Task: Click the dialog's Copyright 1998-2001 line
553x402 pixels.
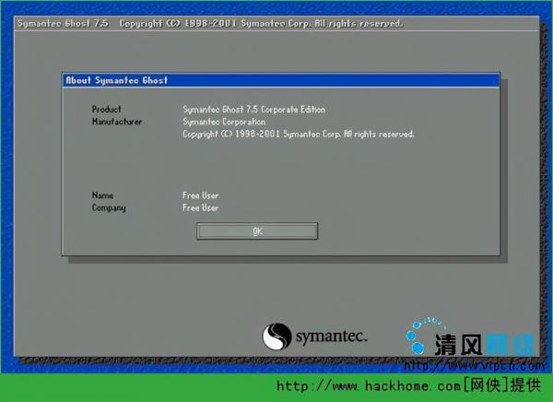Action: coord(299,134)
